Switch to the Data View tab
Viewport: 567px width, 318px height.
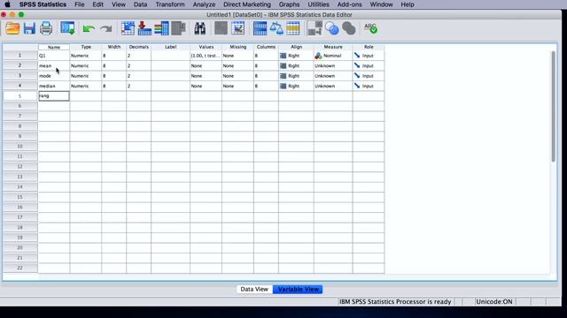tap(254, 289)
